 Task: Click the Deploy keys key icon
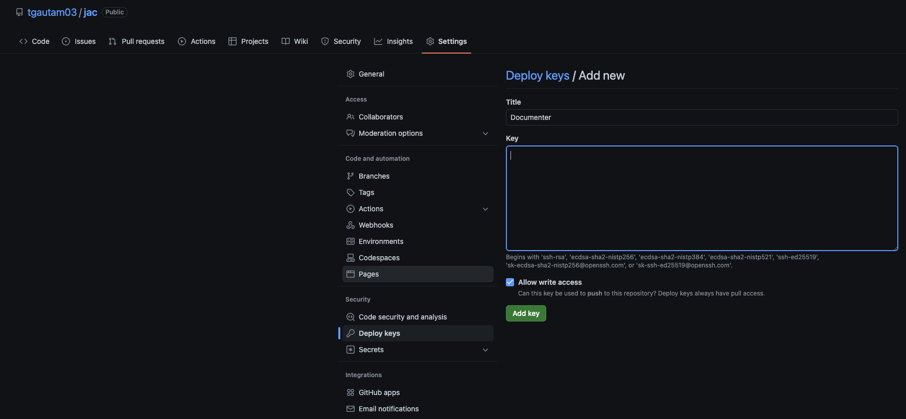pyautogui.click(x=351, y=333)
